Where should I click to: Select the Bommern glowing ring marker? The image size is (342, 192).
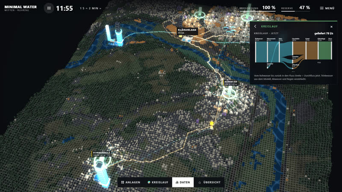point(229,93)
